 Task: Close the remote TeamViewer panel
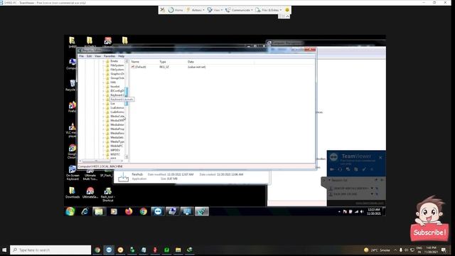380,158
